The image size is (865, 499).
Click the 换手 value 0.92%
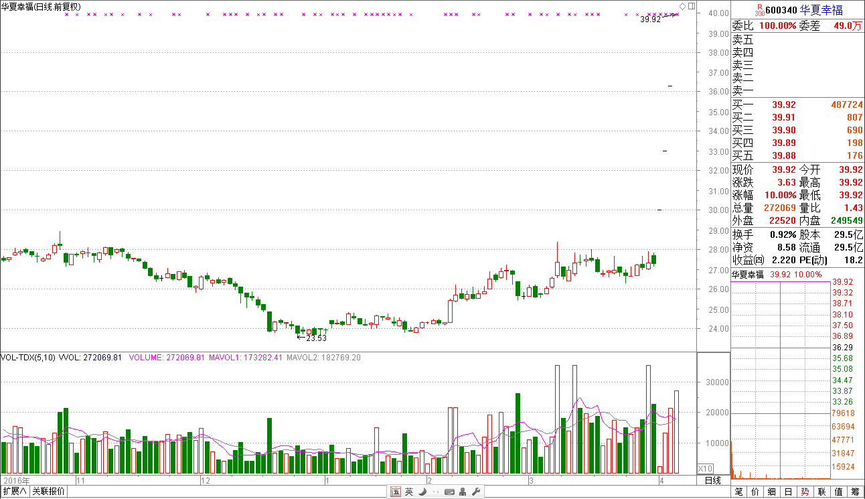tap(783, 235)
